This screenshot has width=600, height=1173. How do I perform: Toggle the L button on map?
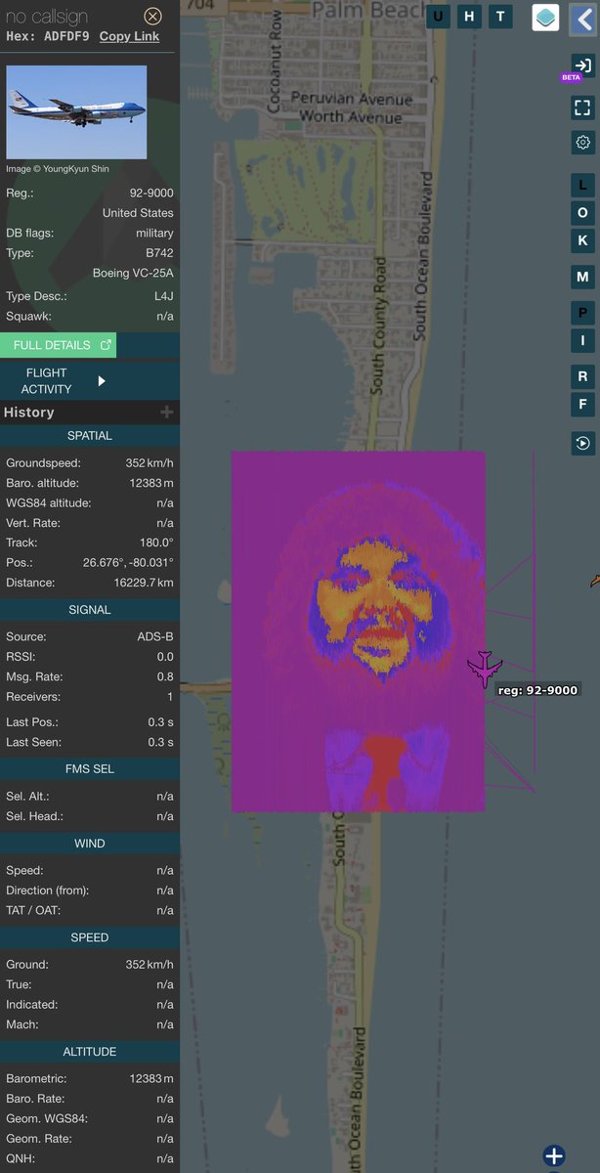pos(582,185)
